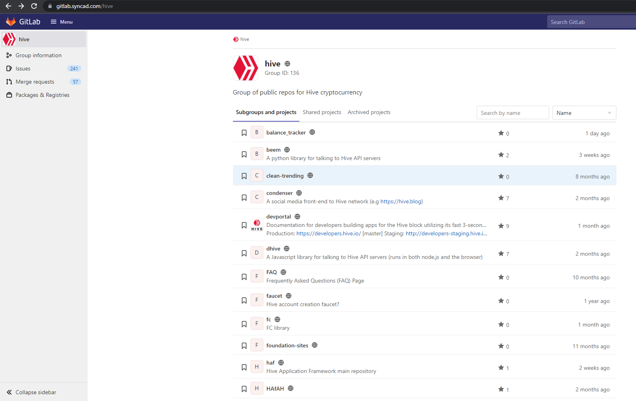Viewport: 636px width, 401px height.
Task: Open foundation-sites project
Action: [287, 345]
